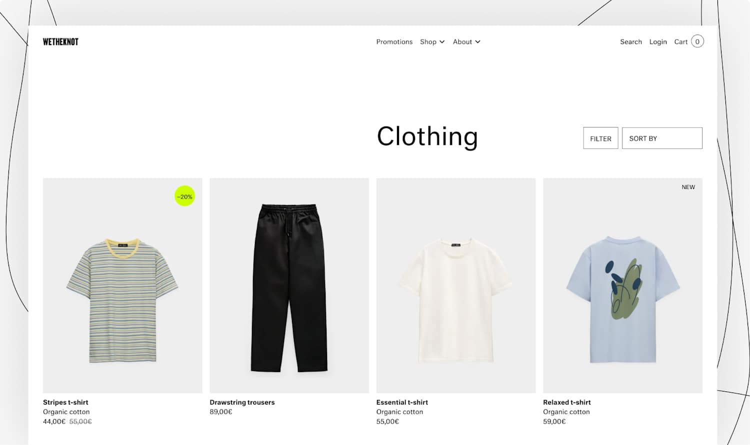Viewport: 750px width, 445px height.
Task: Expand the Shop menu chevron
Action: pos(442,42)
